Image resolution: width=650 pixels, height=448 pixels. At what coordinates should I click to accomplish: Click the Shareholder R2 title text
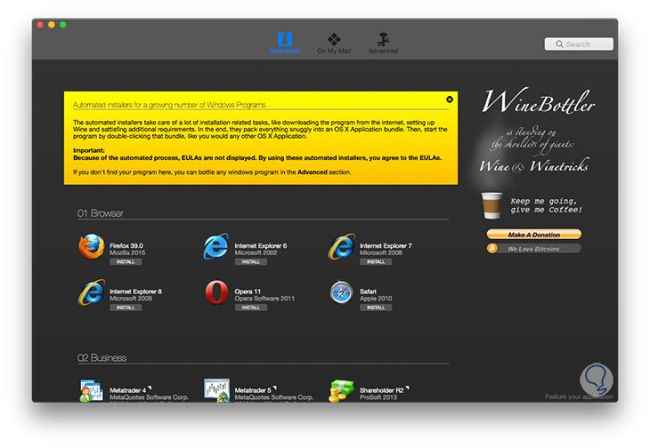(x=382, y=390)
